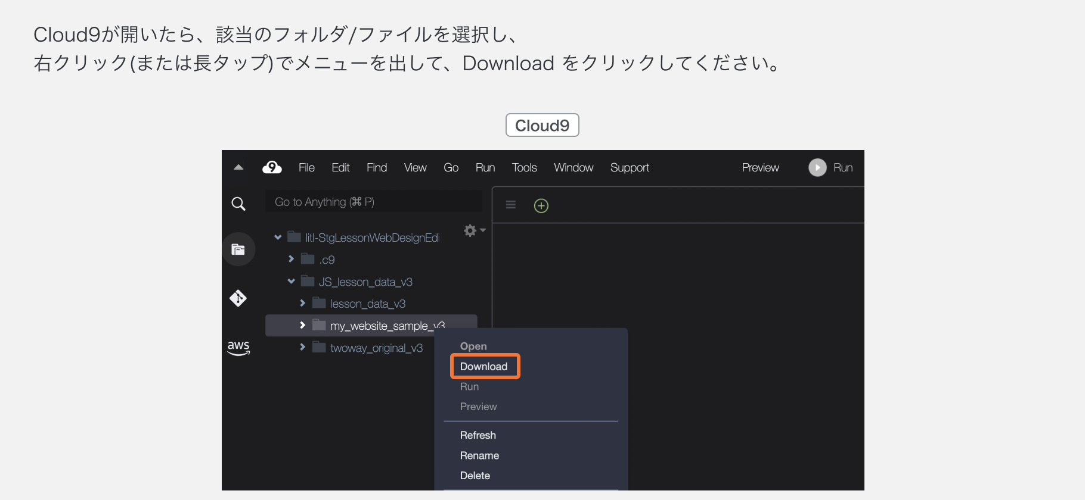Select the lesson_data_v3 folder icon

click(x=320, y=303)
